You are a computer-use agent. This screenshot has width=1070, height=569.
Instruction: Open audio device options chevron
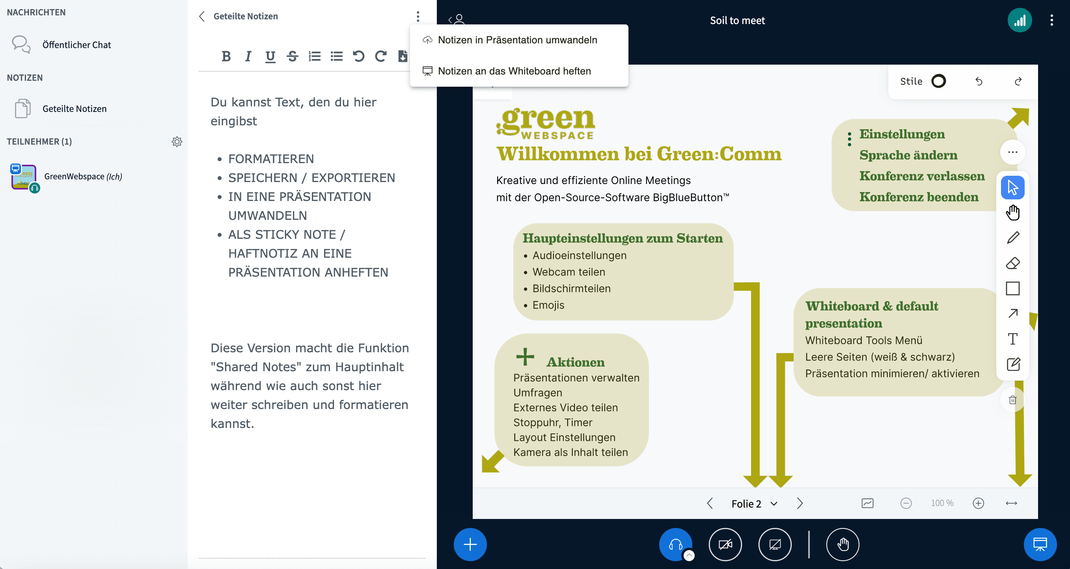click(x=689, y=555)
